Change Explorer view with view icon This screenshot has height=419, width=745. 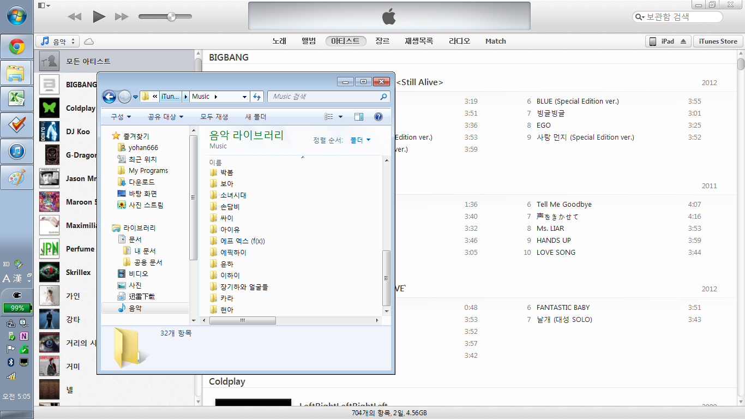(x=328, y=117)
